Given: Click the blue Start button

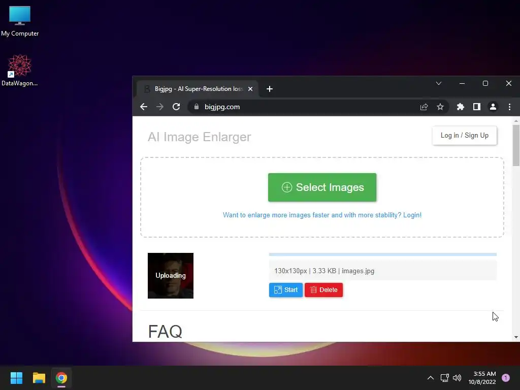Looking at the screenshot, I should (285, 290).
